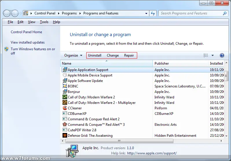Select the CCleaner row by its name text
Image resolution: width=231 pixels, height=161 pixels.
click(x=75, y=108)
